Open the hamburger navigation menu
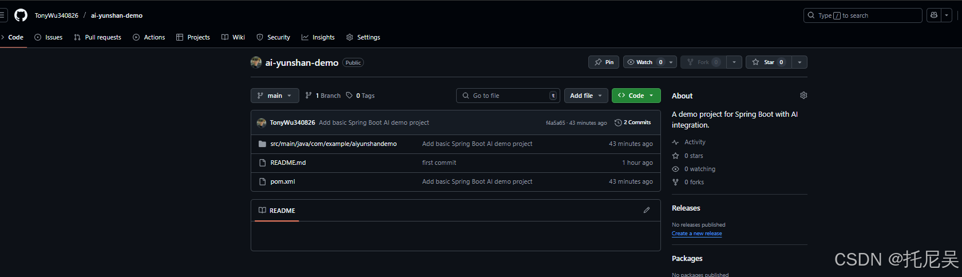This screenshot has width=962, height=277. pos(2,15)
